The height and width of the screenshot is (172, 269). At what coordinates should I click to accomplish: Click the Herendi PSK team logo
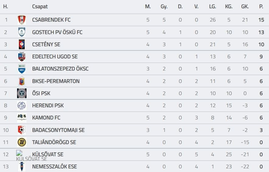22,105
